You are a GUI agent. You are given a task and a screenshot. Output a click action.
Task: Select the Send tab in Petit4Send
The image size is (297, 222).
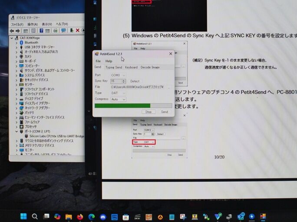pyautogui.click(x=98, y=67)
